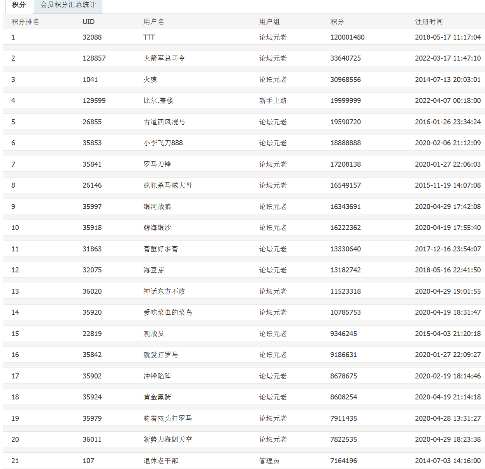Image resolution: width=485 pixels, height=469 pixels.
Task: Click the UID column header
Action: 88,22
